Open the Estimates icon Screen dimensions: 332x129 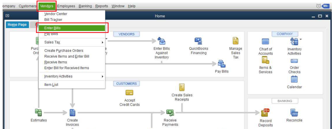pyautogui.click(x=39, y=113)
